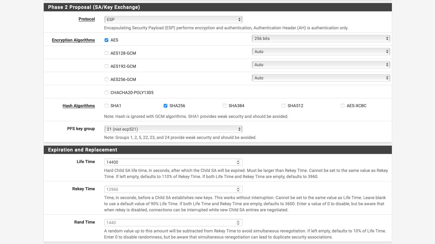The width and height of the screenshot is (435, 244).
Task: Enable the SHA512 hash algorithm
Action: point(284,106)
